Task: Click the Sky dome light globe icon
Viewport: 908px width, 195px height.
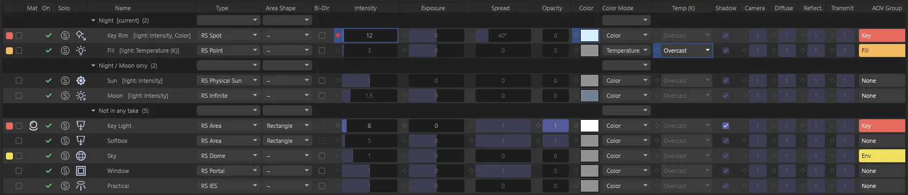Action: point(81,156)
